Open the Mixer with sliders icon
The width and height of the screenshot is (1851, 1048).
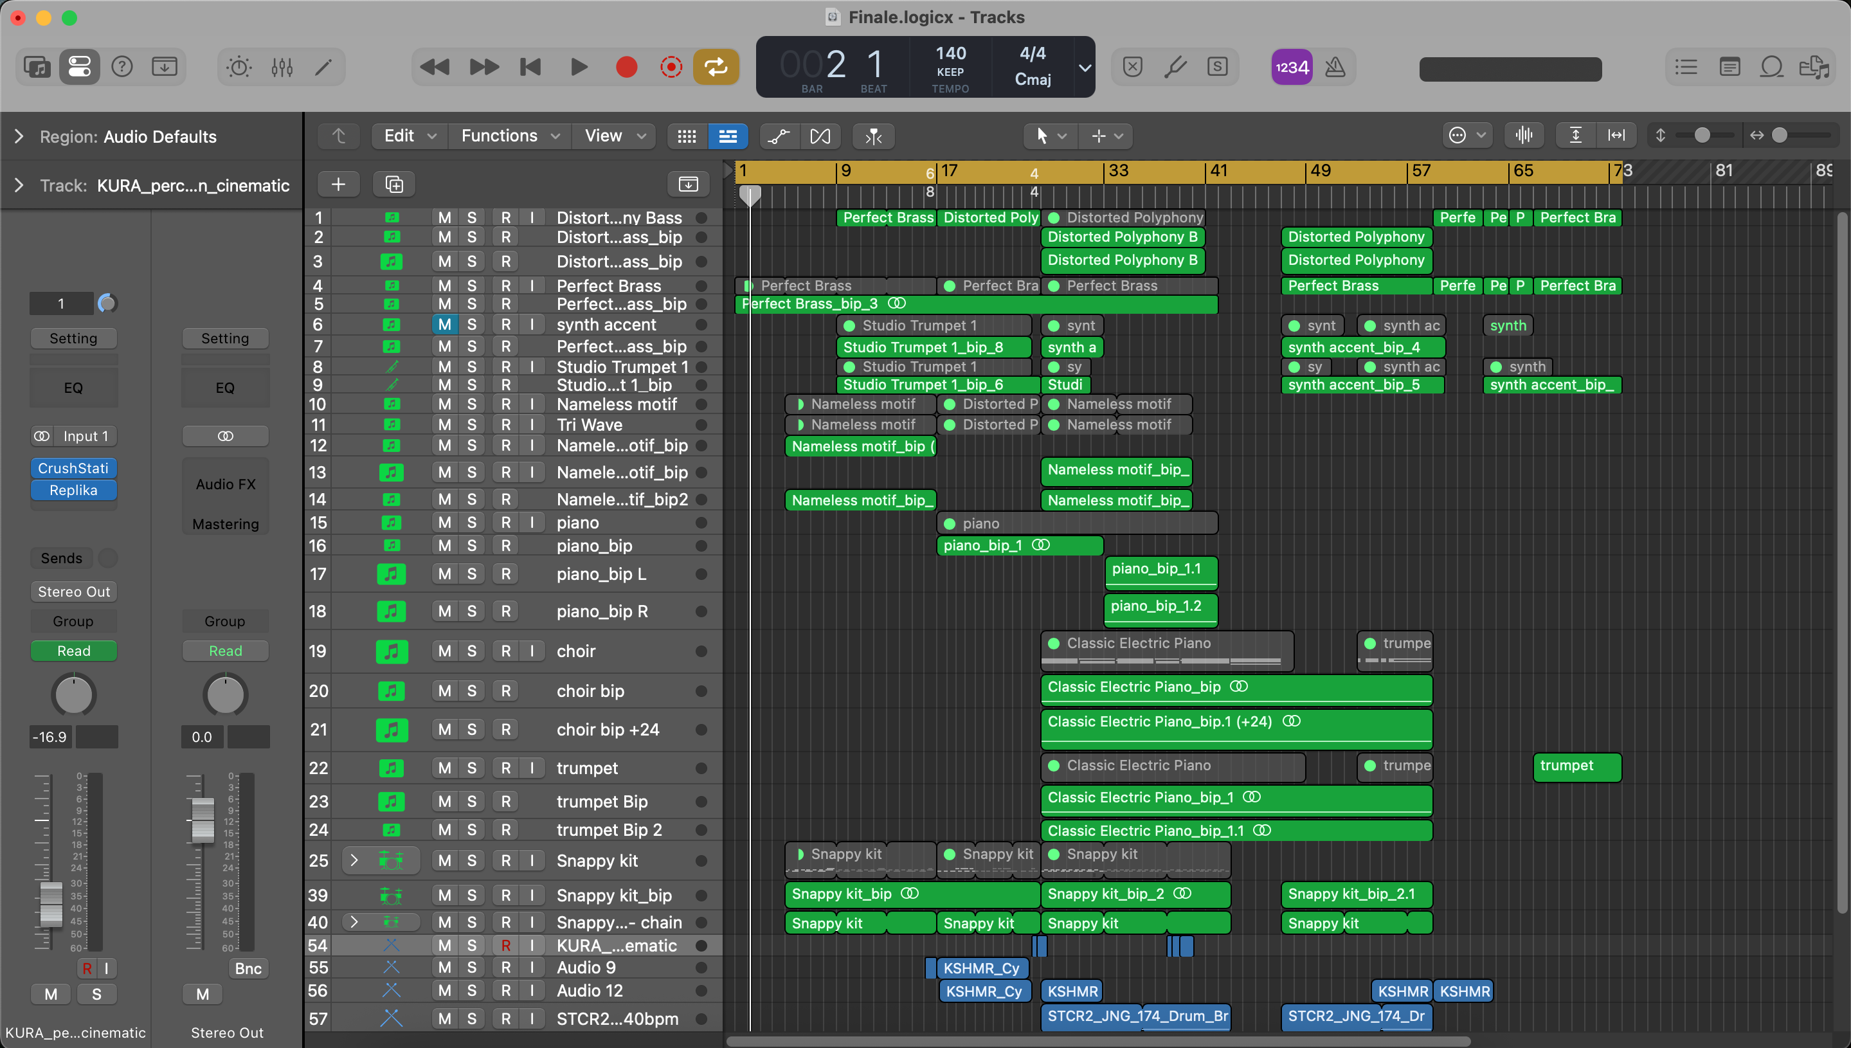click(282, 67)
